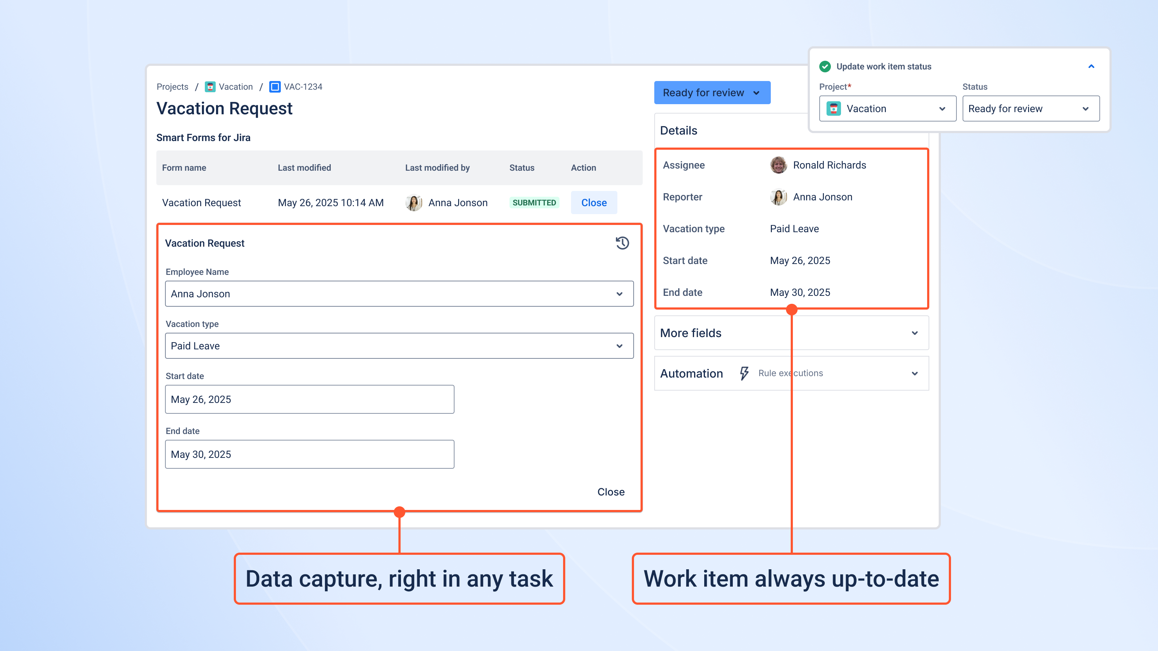
Task: Click the May 26, 2025 10:14 AM cell
Action: 331,203
